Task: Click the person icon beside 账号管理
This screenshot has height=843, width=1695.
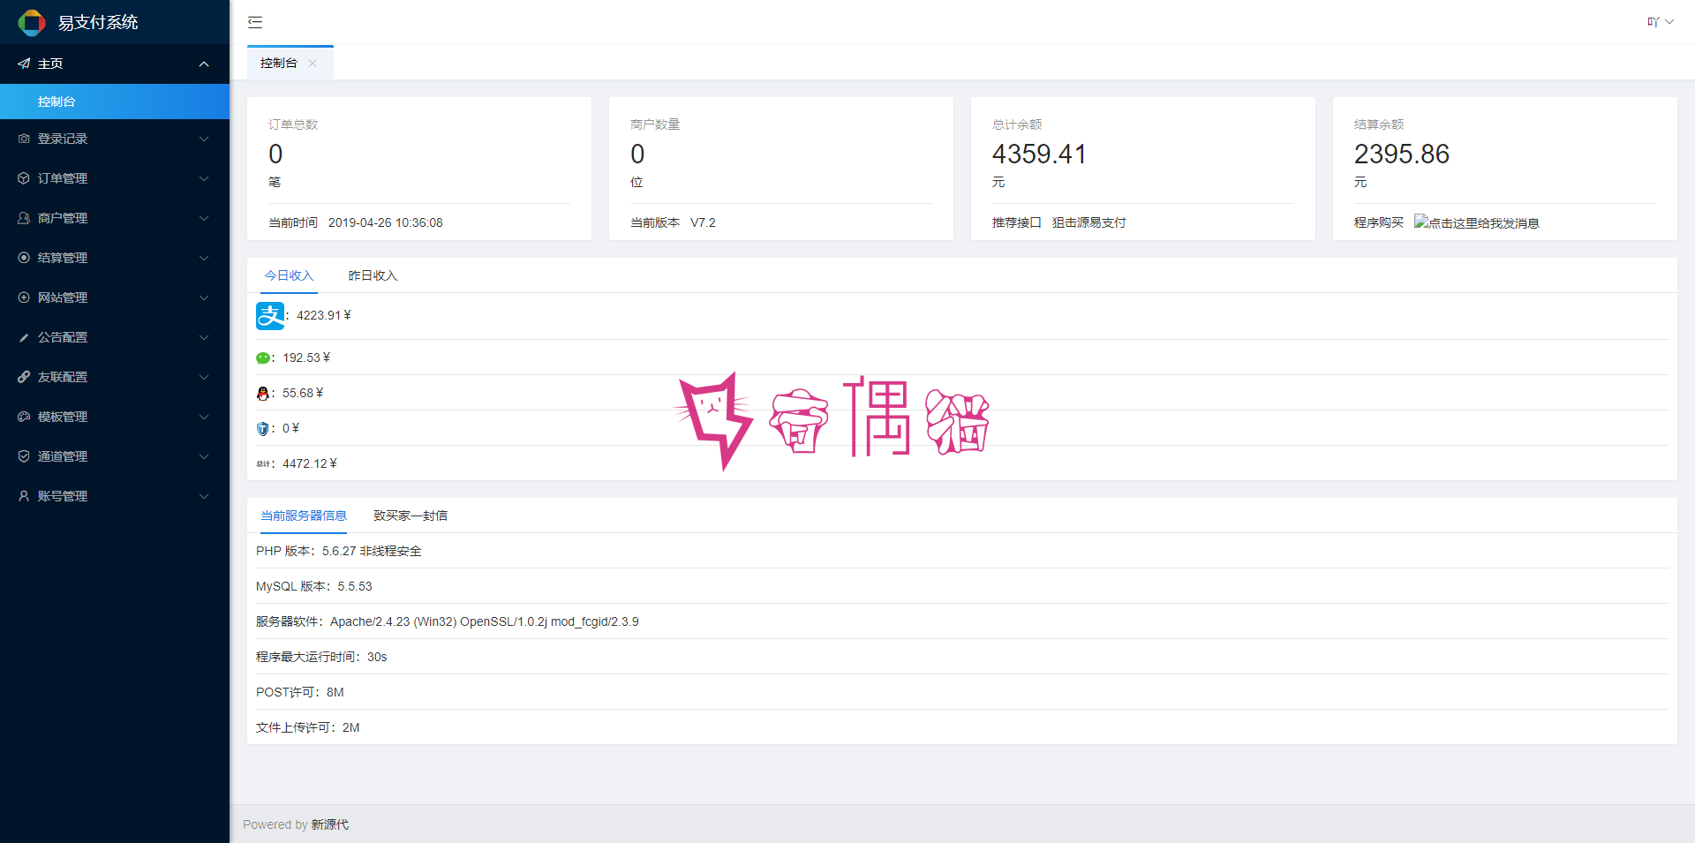Action: coord(24,496)
